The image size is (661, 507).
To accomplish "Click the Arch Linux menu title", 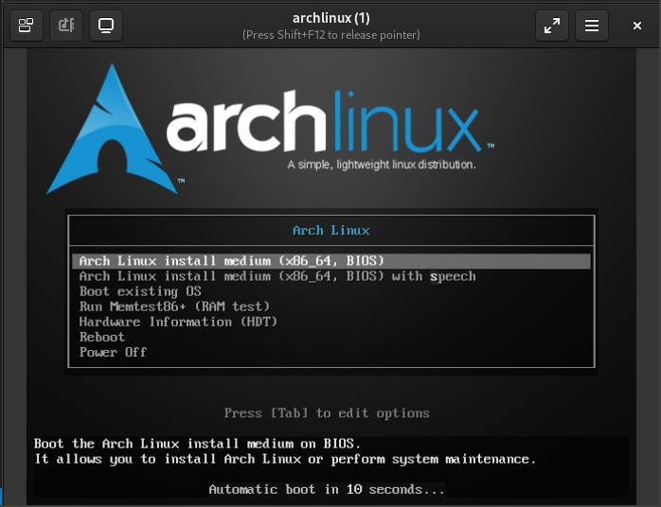I will pyautogui.click(x=331, y=231).
